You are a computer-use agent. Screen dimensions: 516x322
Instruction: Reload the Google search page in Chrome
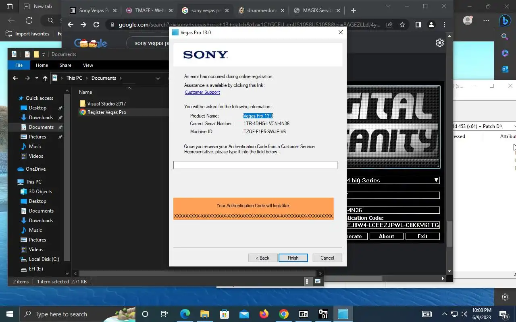coord(96,25)
